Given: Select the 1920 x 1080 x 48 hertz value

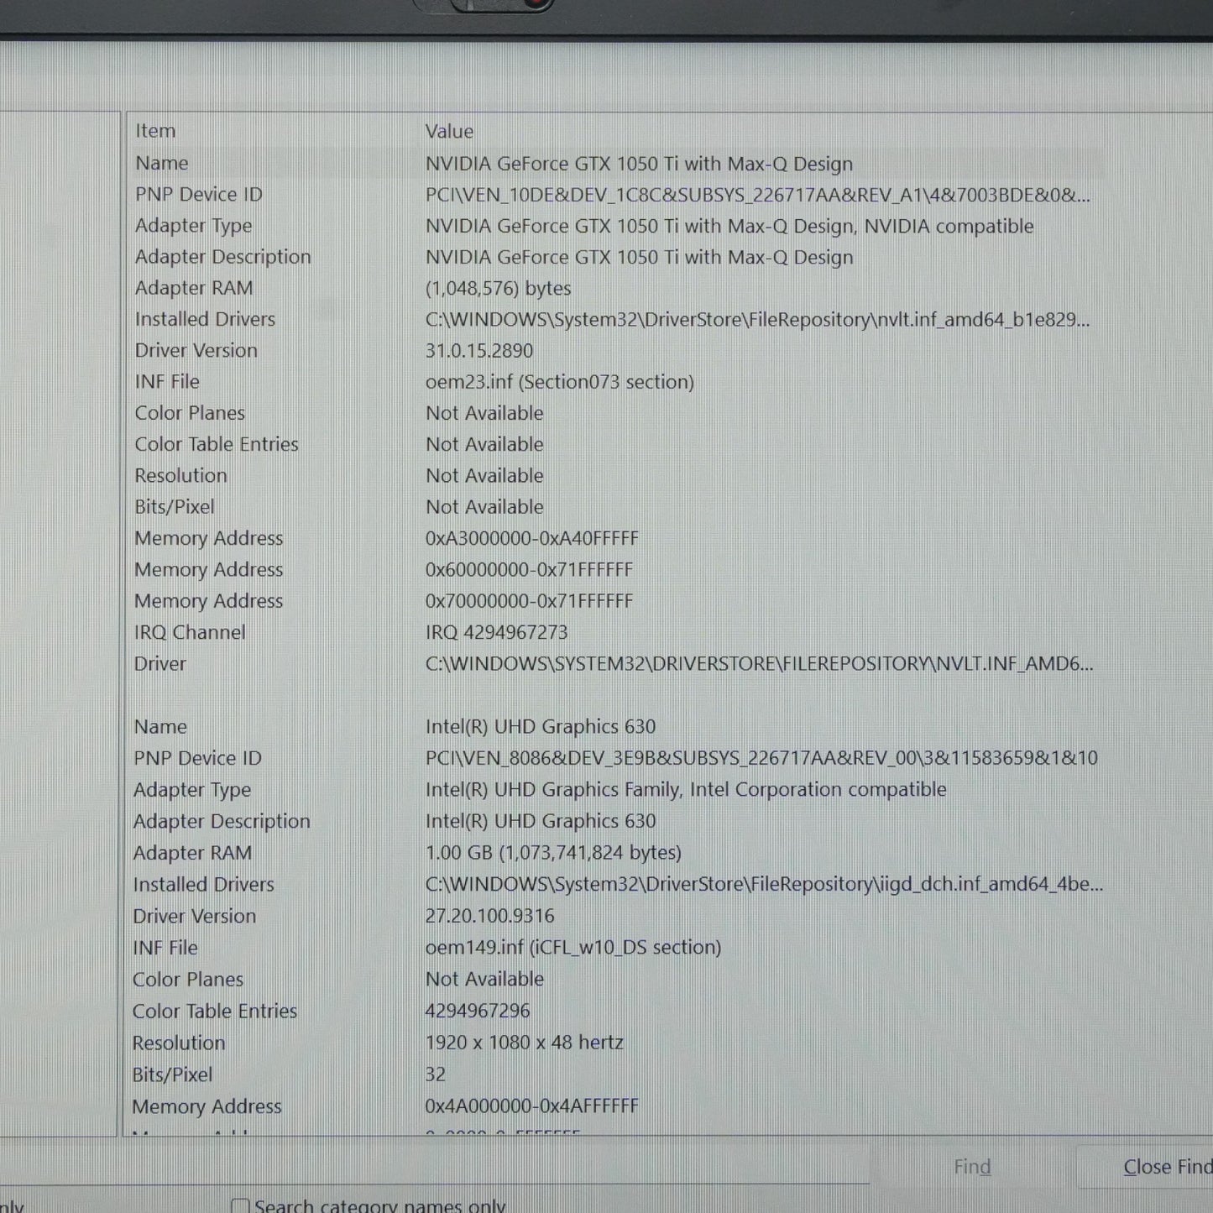Looking at the screenshot, I should (524, 1043).
